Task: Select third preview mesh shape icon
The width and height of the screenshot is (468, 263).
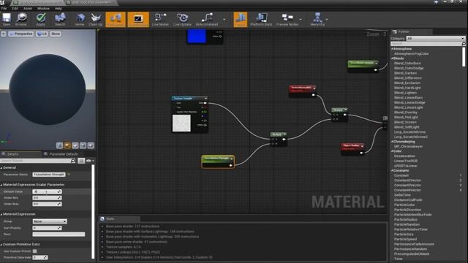Action: 75,145
